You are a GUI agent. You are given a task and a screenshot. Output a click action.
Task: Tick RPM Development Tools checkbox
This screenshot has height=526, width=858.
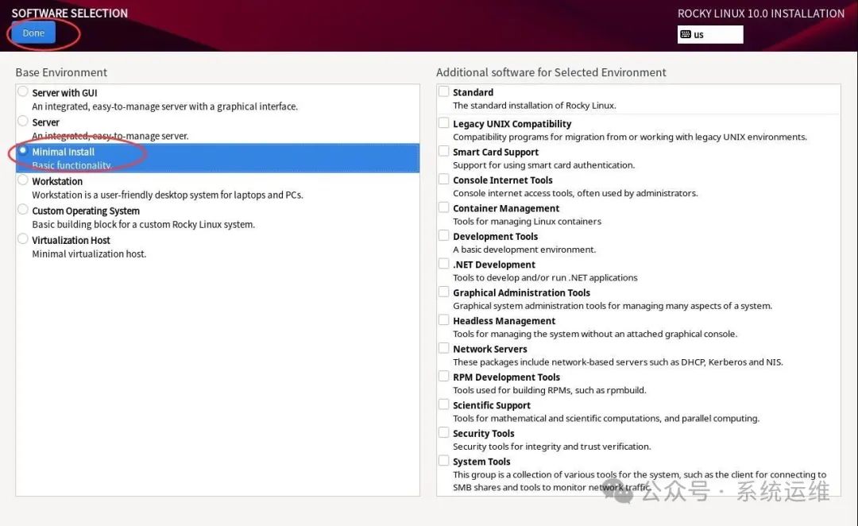(444, 377)
